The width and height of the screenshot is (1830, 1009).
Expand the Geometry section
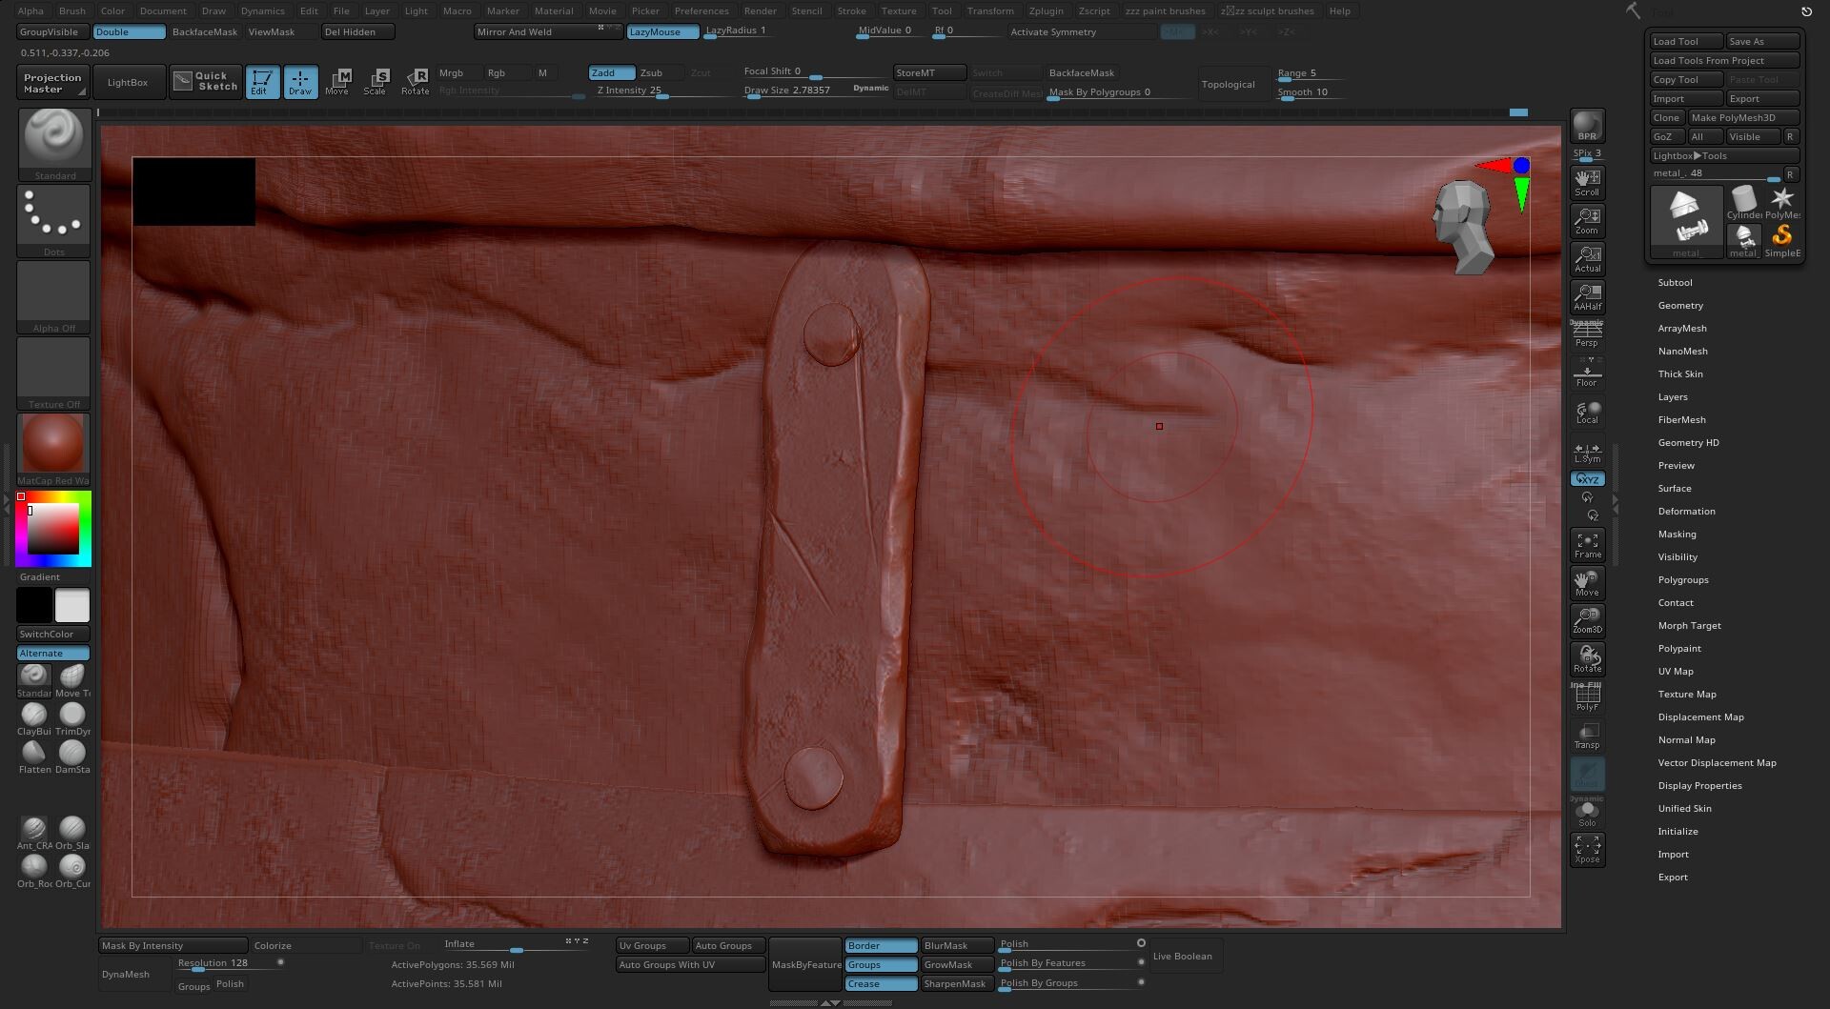click(x=1680, y=306)
